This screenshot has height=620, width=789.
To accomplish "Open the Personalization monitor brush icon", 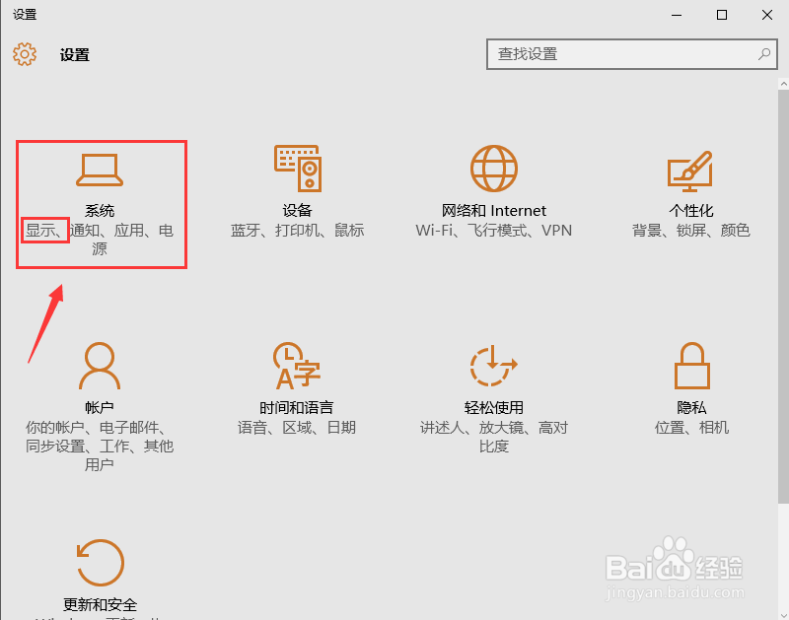I will [x=690, y=171].
